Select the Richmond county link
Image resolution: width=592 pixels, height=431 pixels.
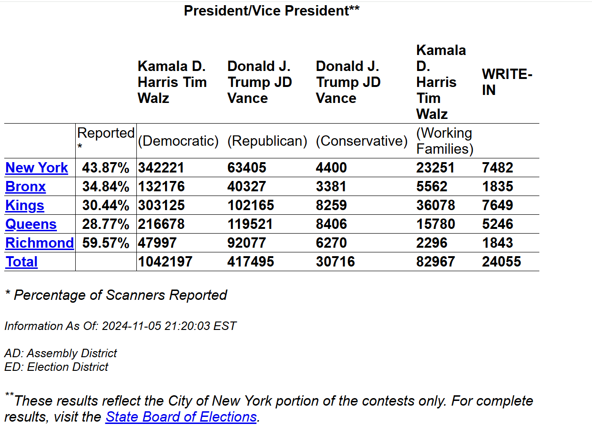coord(39,243)
